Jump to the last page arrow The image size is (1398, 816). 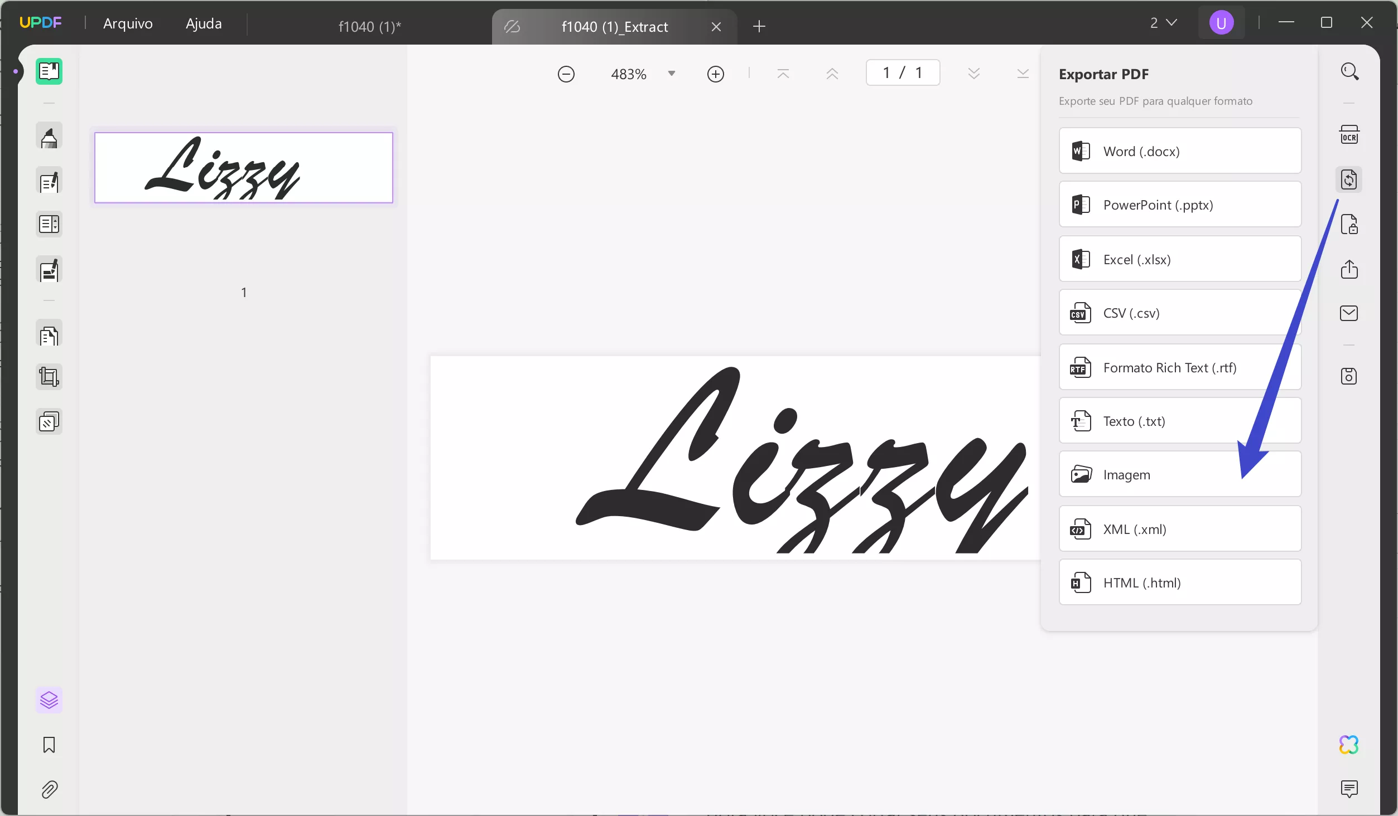coord(1023,74)
